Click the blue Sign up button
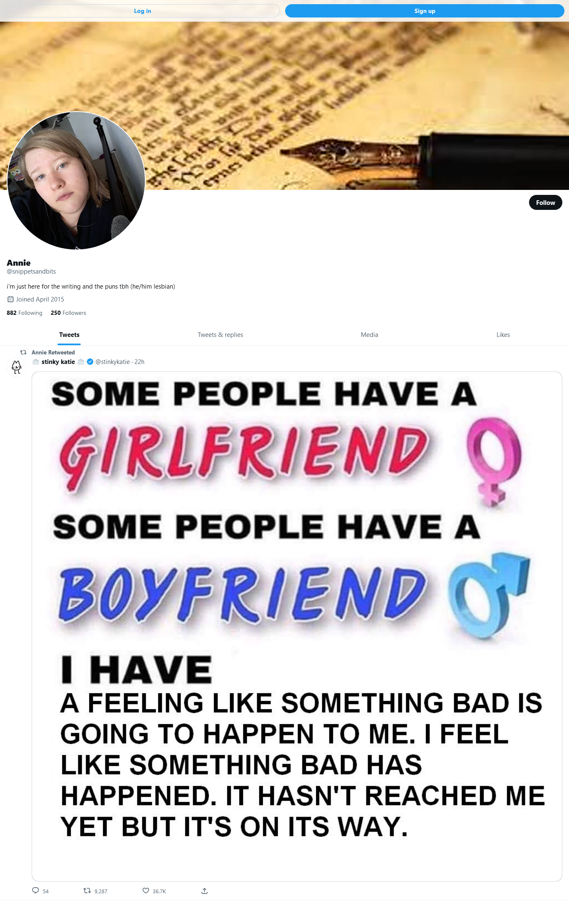This screenshot has height=902, width=569. pos(425,11)
